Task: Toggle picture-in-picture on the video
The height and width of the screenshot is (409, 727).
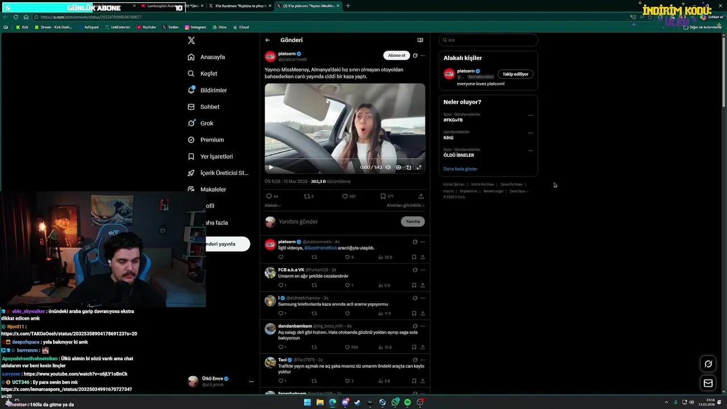Action: tap(408, 168)
